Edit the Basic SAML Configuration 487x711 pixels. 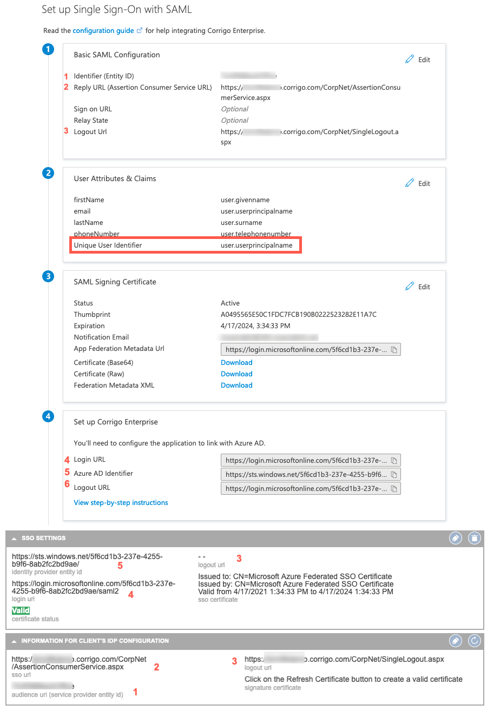tap(417, 59)
